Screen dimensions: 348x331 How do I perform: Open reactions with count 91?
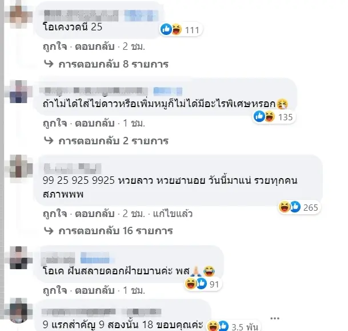click(203, 284)
